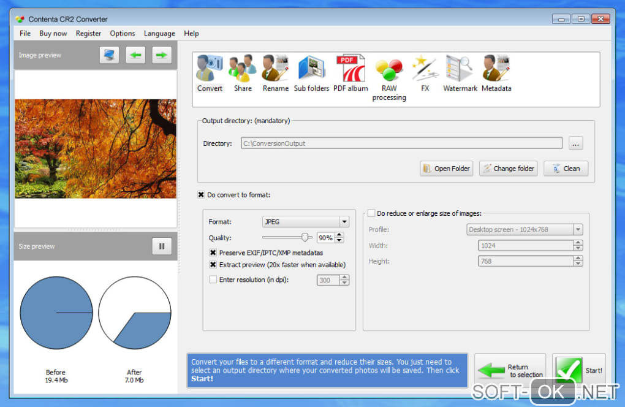Open the Register menu
The width and height of the screenshot is (625, 407).
88,34
